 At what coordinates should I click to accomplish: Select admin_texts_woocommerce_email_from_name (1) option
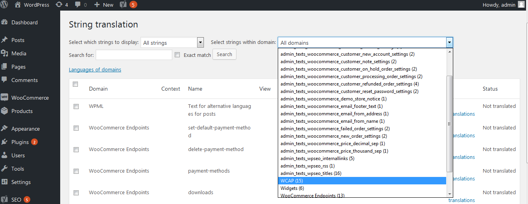(x=362, y=121)
